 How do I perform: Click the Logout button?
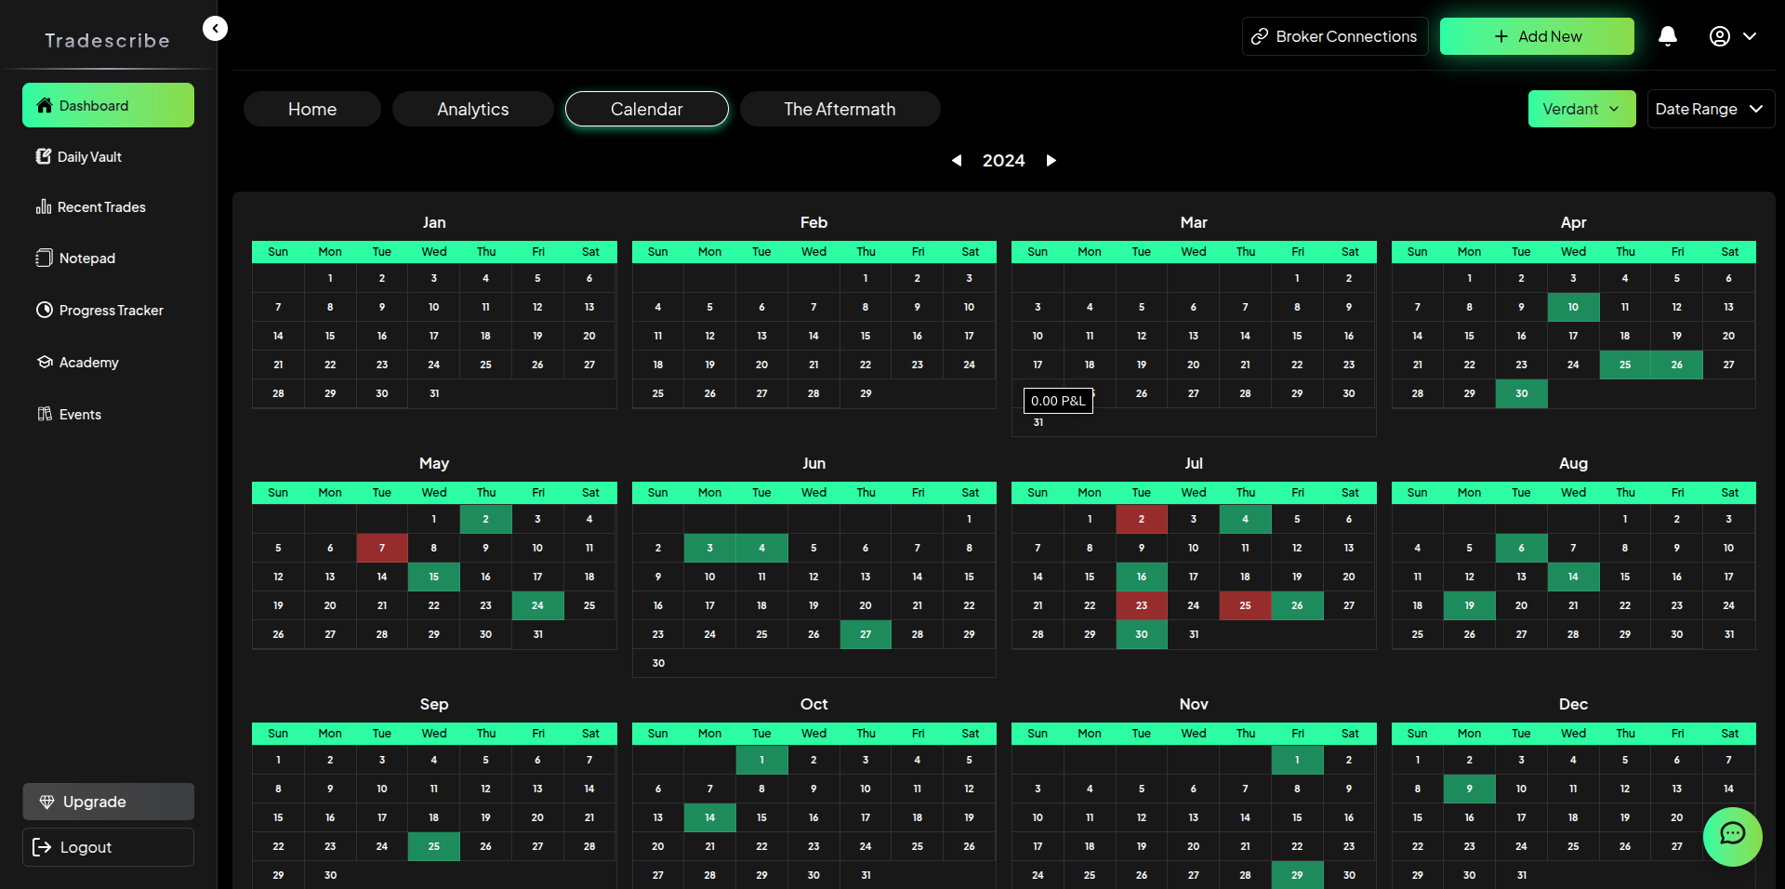[x=108, y=847]
